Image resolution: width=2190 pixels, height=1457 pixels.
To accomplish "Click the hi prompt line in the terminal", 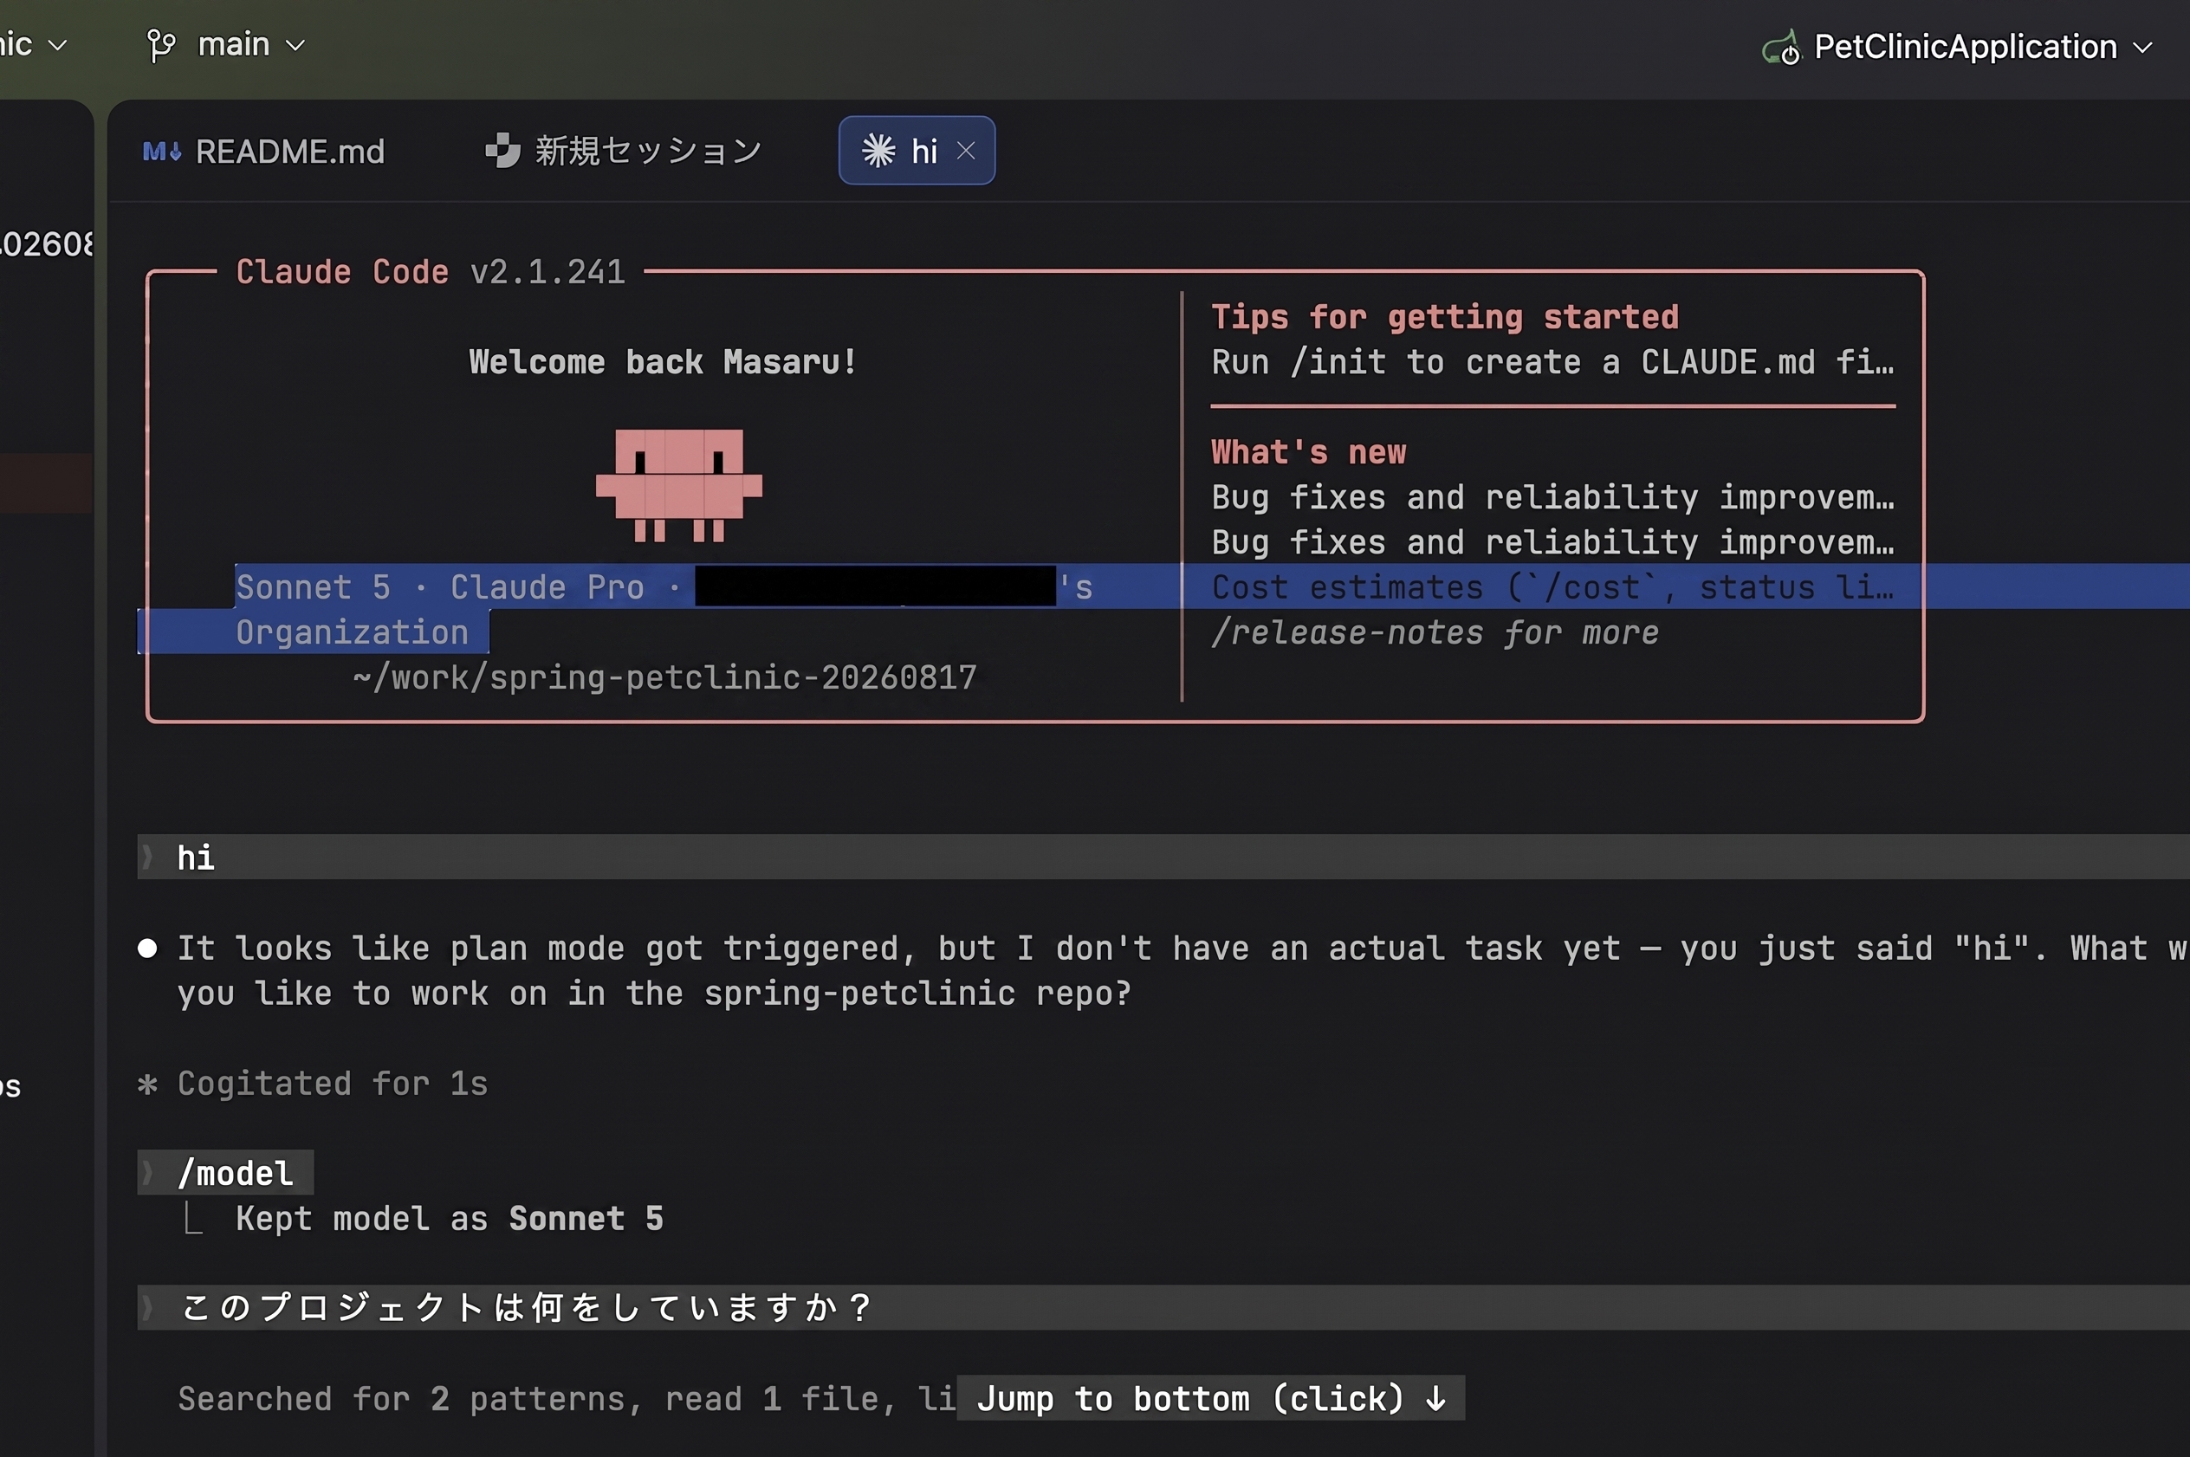I will pyautogui.click(x=1163, y=857).
